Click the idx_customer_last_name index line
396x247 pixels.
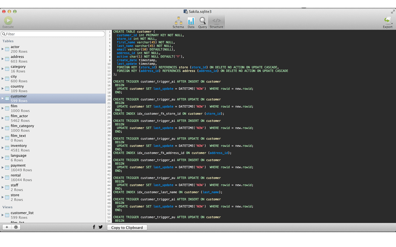click(x=168, y=192)
